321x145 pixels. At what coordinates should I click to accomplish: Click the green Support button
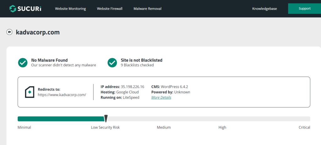point(304,8)
